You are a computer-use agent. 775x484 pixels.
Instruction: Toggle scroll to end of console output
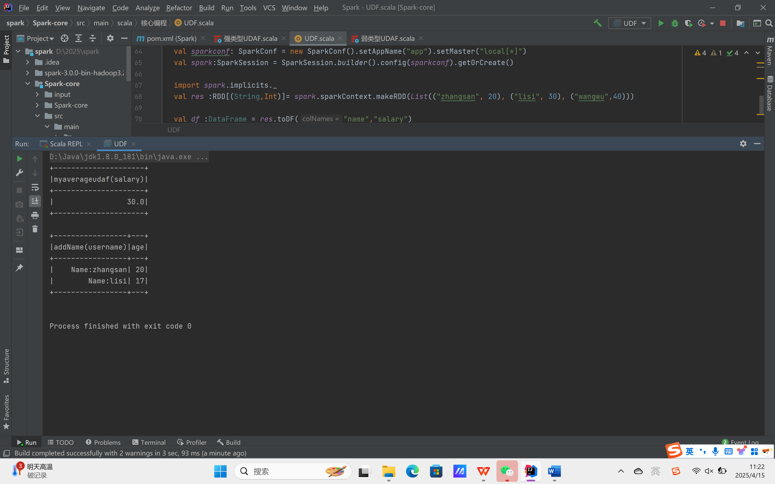click(x=35, y=201)
